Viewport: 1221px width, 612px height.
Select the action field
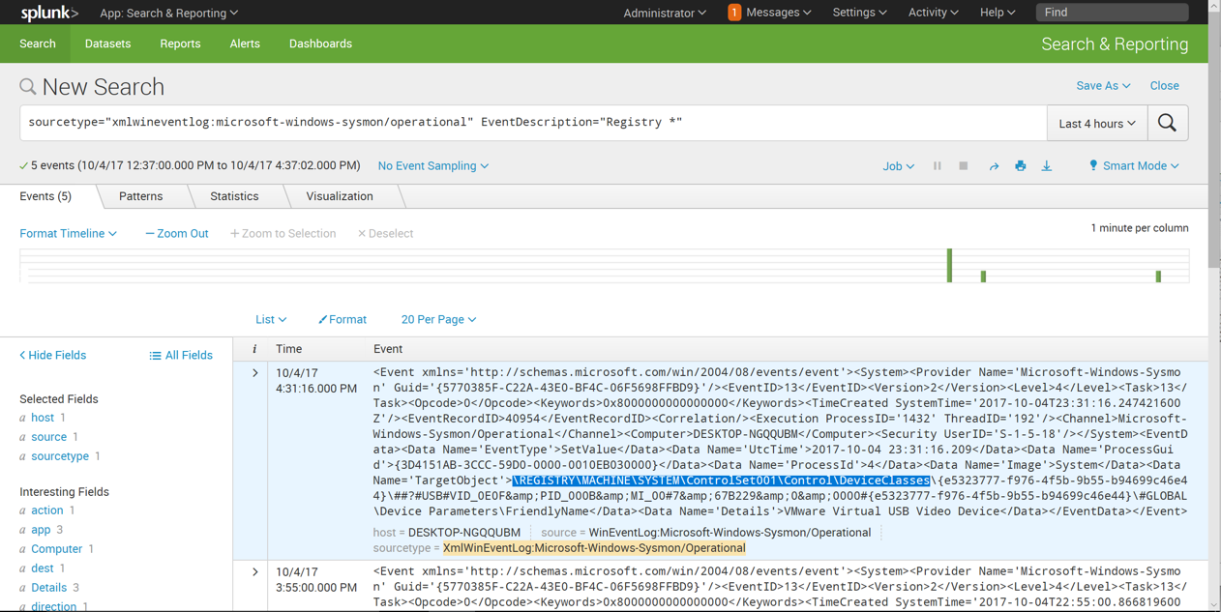click(x=46, y=510)
